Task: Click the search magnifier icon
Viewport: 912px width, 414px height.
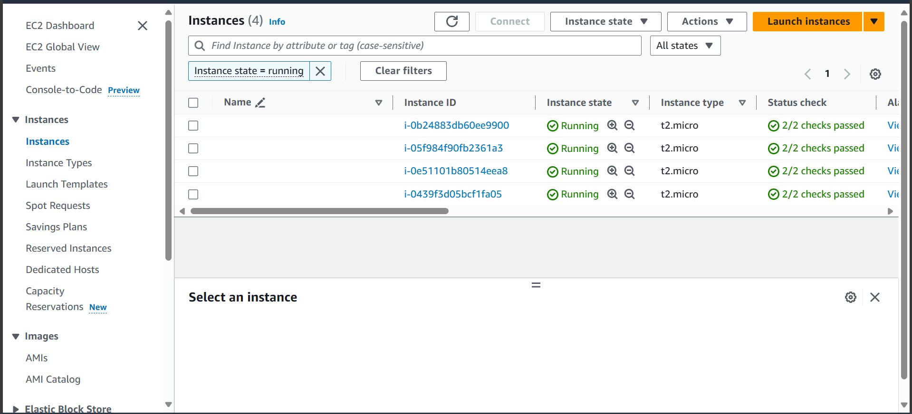Action: point(200,46)
